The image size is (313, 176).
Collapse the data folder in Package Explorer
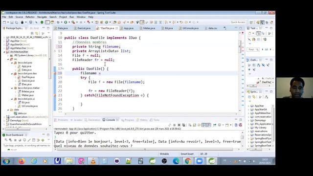(x=8, y=110)
